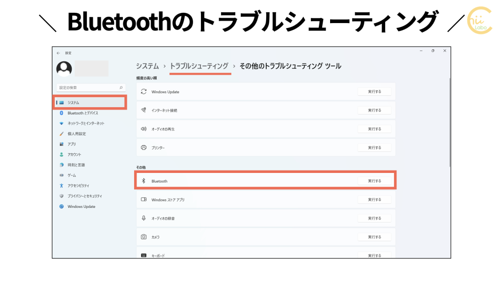Viewport: 503px width, 283px height.
Task: Click the update icon beside sidebar Windows Update
Action: 61,206
